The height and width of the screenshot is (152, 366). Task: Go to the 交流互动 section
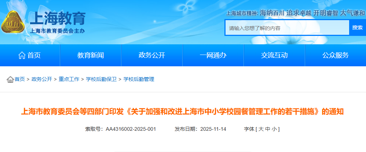point(274,55)
